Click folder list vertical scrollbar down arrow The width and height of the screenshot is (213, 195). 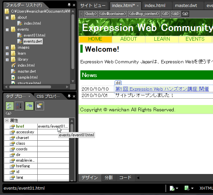[x=73, y=81]
